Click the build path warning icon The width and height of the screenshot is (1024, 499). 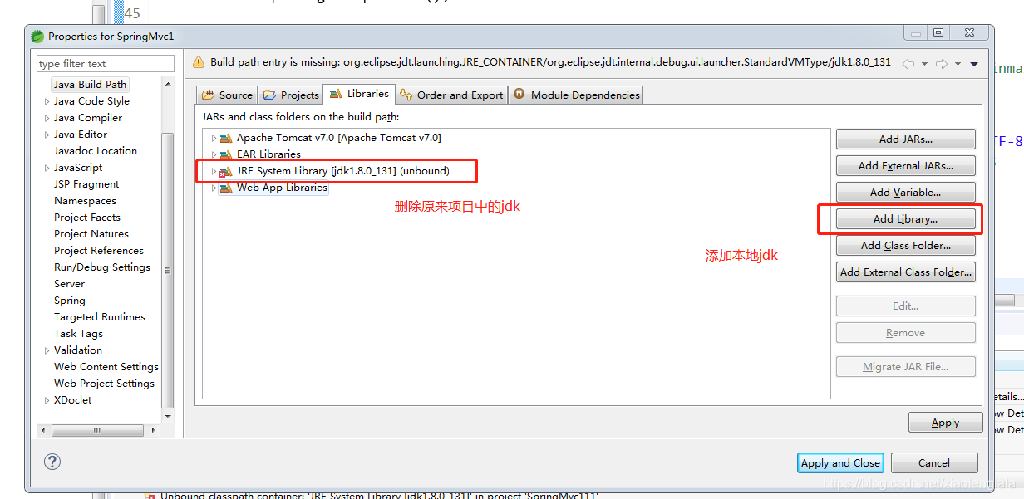pos(199,62)
